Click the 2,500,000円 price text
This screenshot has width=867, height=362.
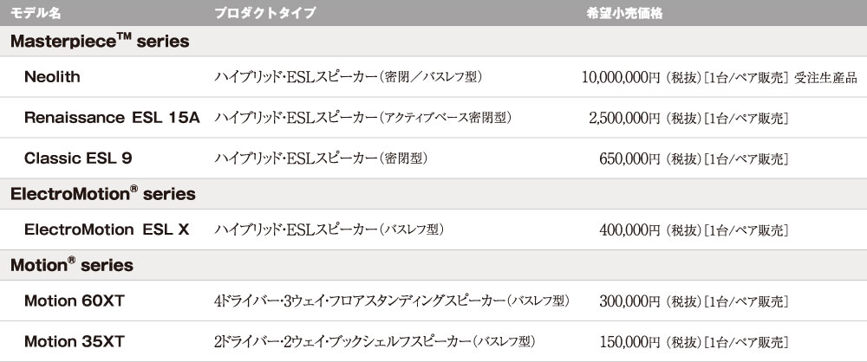(x=625, y=118)
